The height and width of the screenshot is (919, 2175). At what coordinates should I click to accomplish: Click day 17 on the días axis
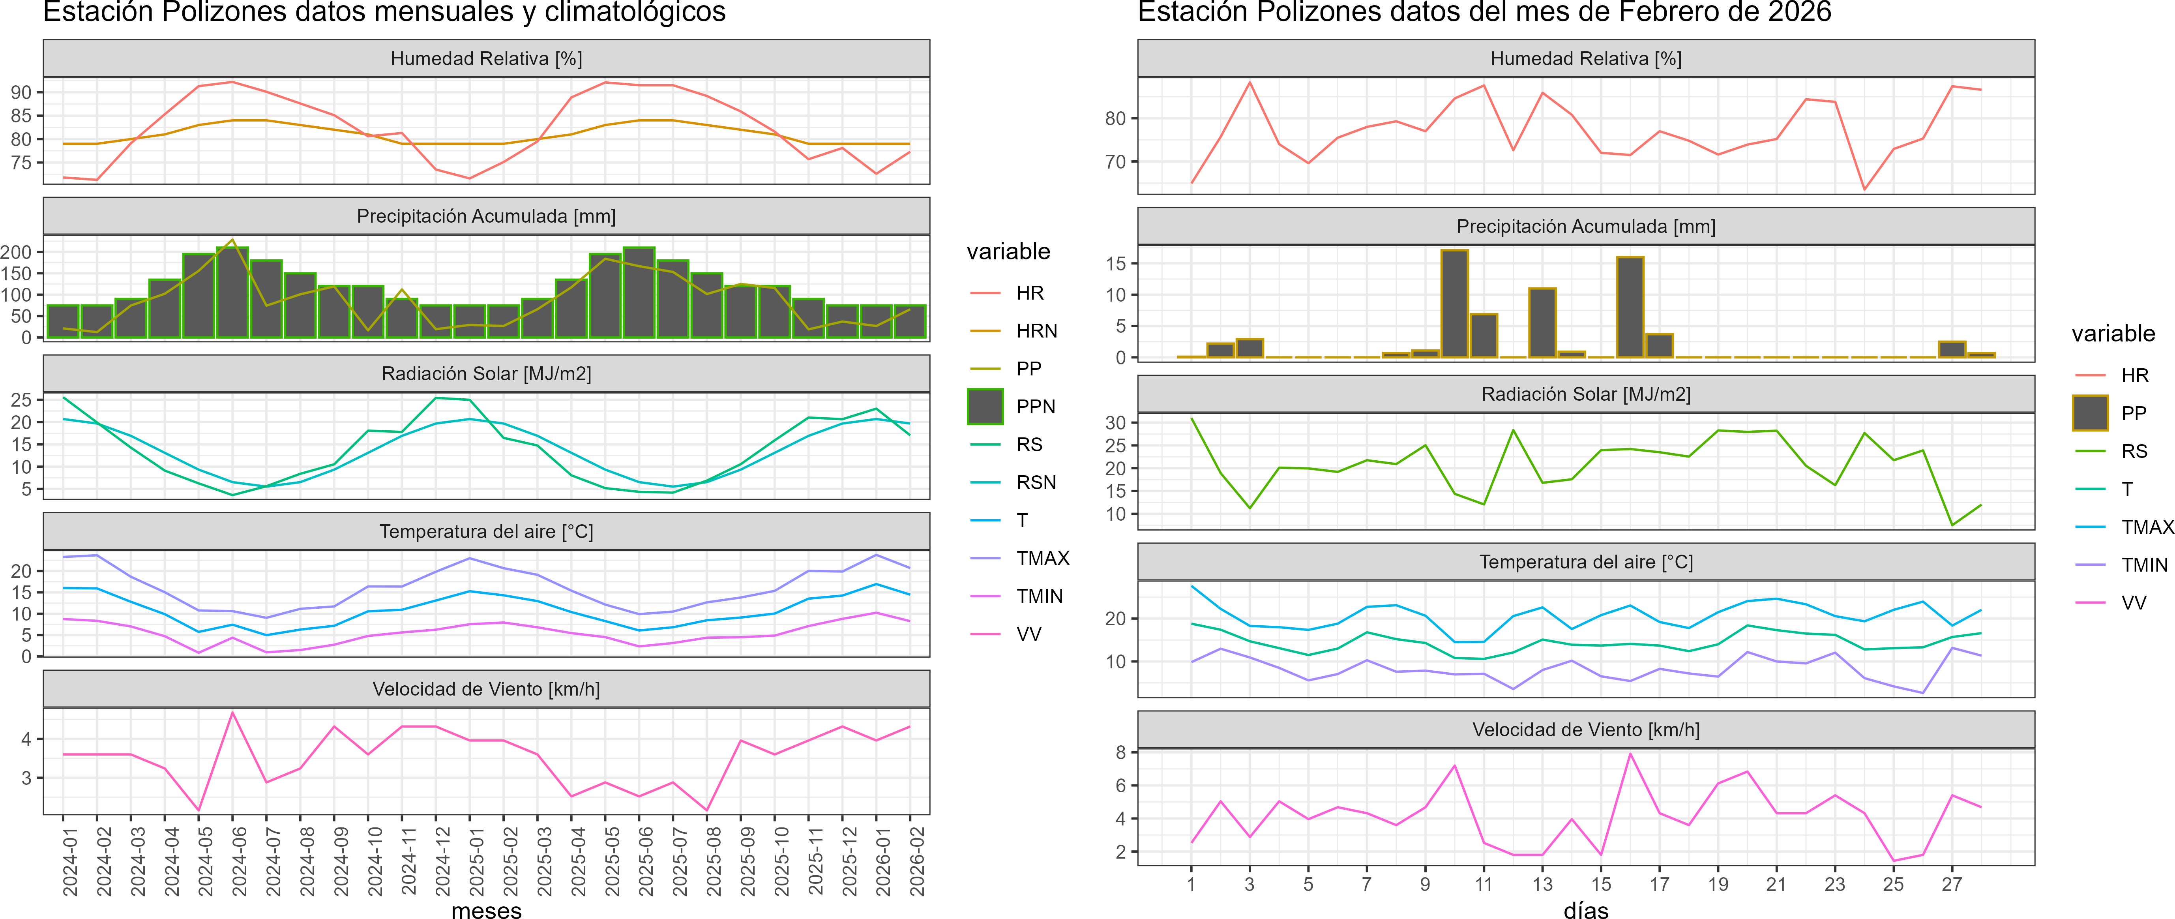pyautogui.click(x=1659, y=884)
